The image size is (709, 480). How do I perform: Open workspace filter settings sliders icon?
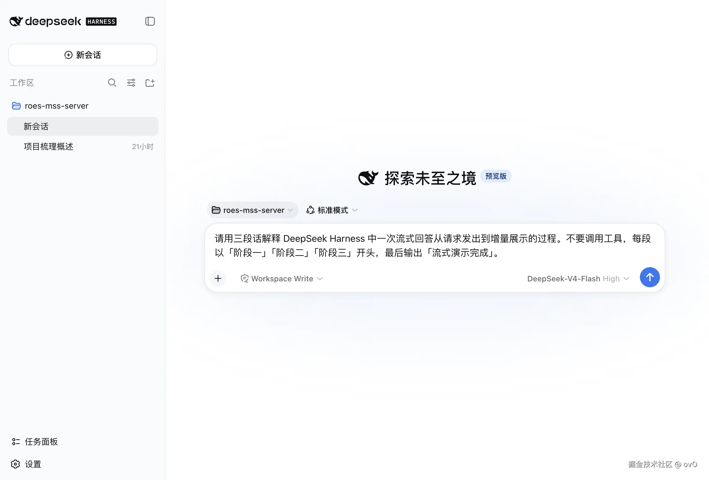(x=131, y=83)
